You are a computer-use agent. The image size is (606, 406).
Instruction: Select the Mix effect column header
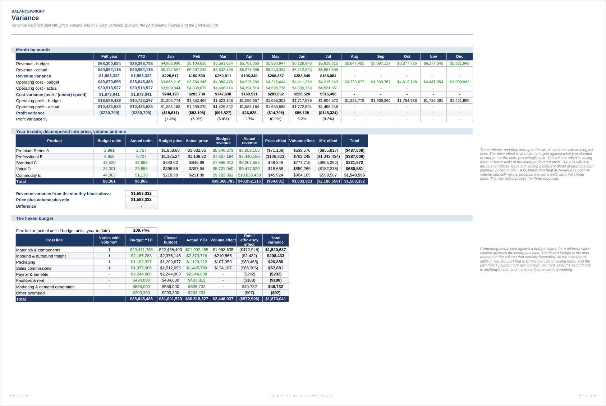click(x=328, y=141)
